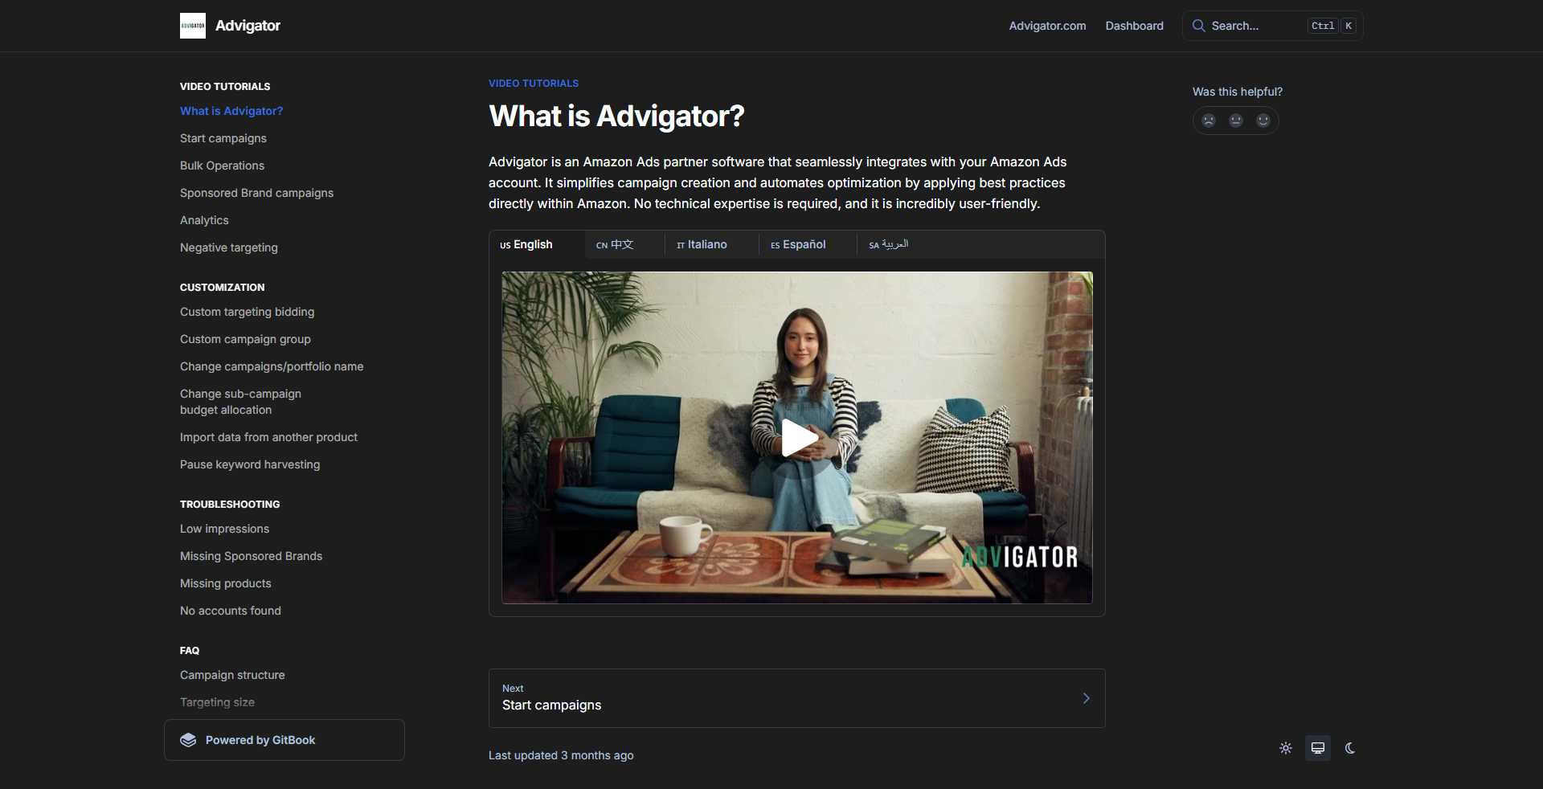Click the Next page chevron arrow

pos(1086,698)
